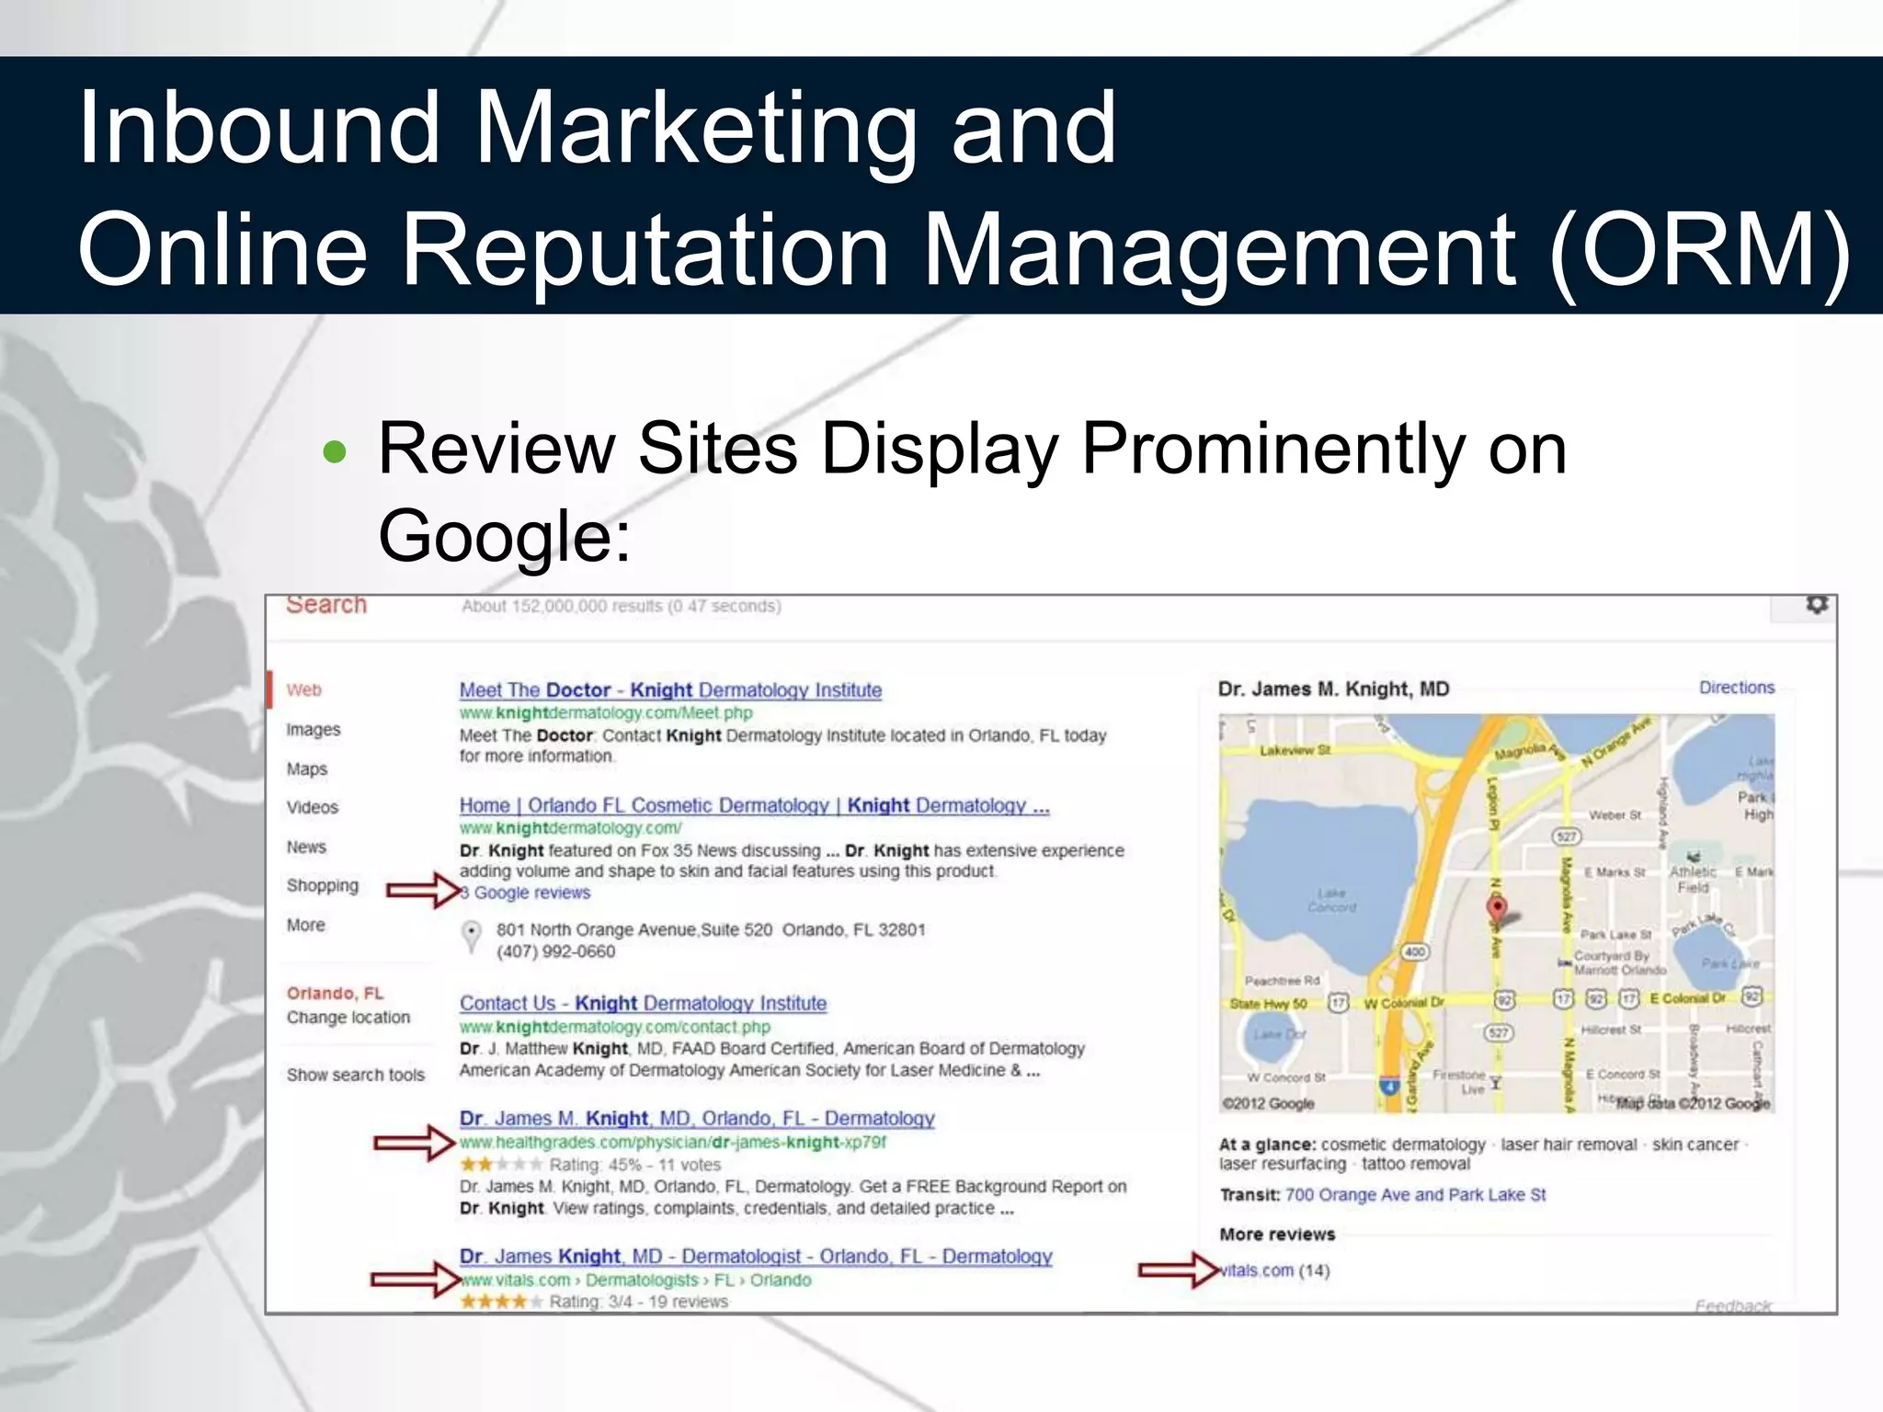Click the 'About 152,000,000 results' text
This screenshot has width=1883, height=1412.
(x=621, y=606)
